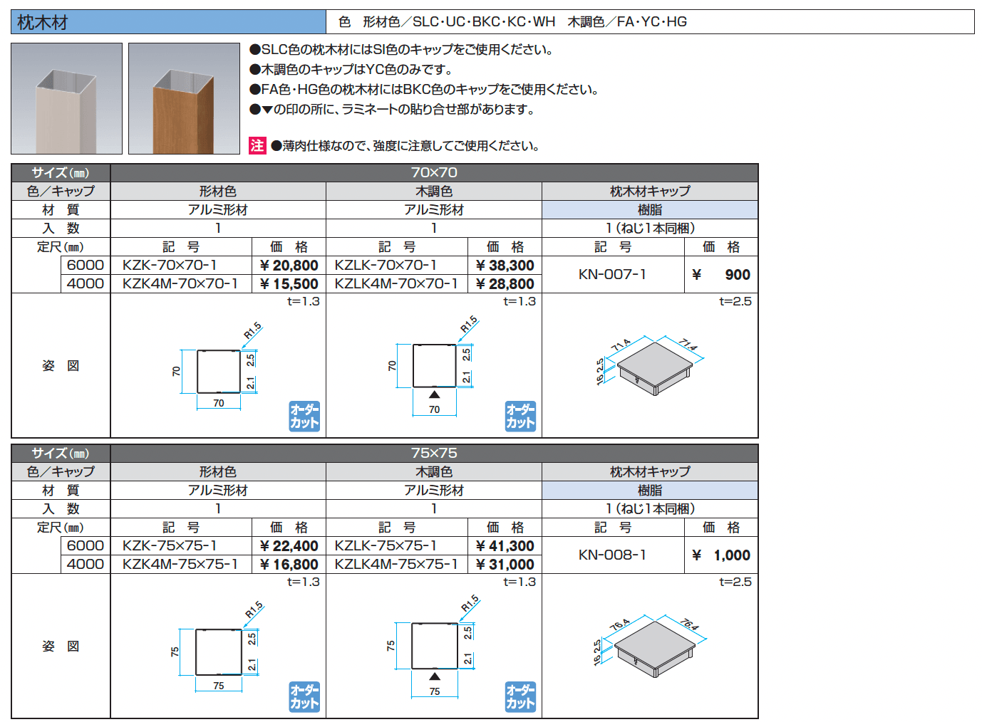Select the 70×70 size header bar

pyautogui.click(x=434, y=173)
